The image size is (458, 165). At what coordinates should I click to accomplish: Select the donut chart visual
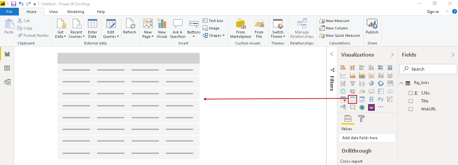point(381,83)
